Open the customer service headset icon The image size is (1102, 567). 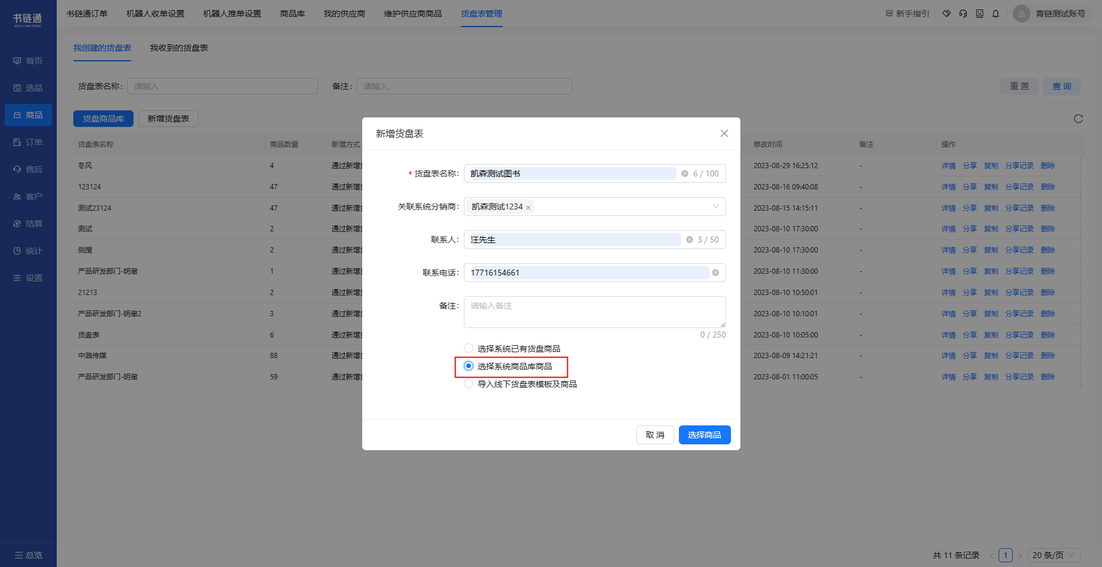pos(963,14)
